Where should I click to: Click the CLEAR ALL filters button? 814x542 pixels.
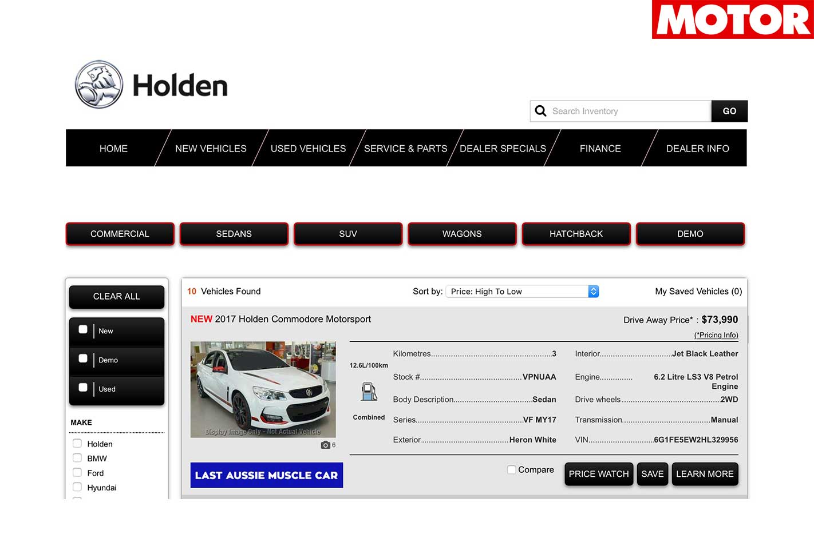coord(117,296)
